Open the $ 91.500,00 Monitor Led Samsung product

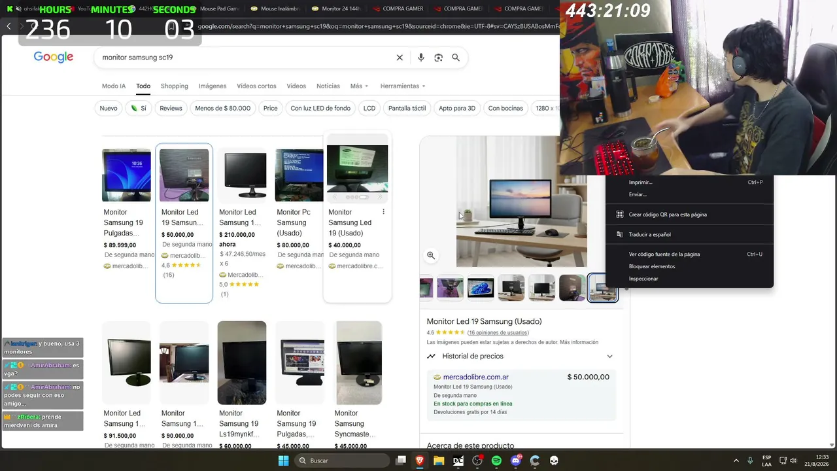(126, 385)
